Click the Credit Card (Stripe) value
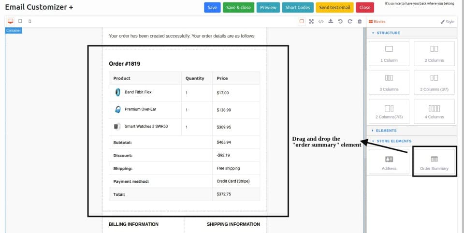464x233 pixels. (233, 181)
